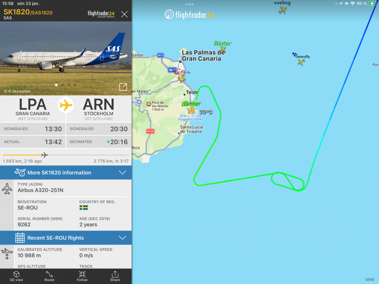
Task: Select the Canaryfly aircraft on the map
Action: (x=301, y=62)
